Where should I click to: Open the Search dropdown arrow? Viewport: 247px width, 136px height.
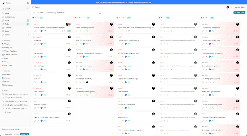pyautogui.click(x=27, y=9)
